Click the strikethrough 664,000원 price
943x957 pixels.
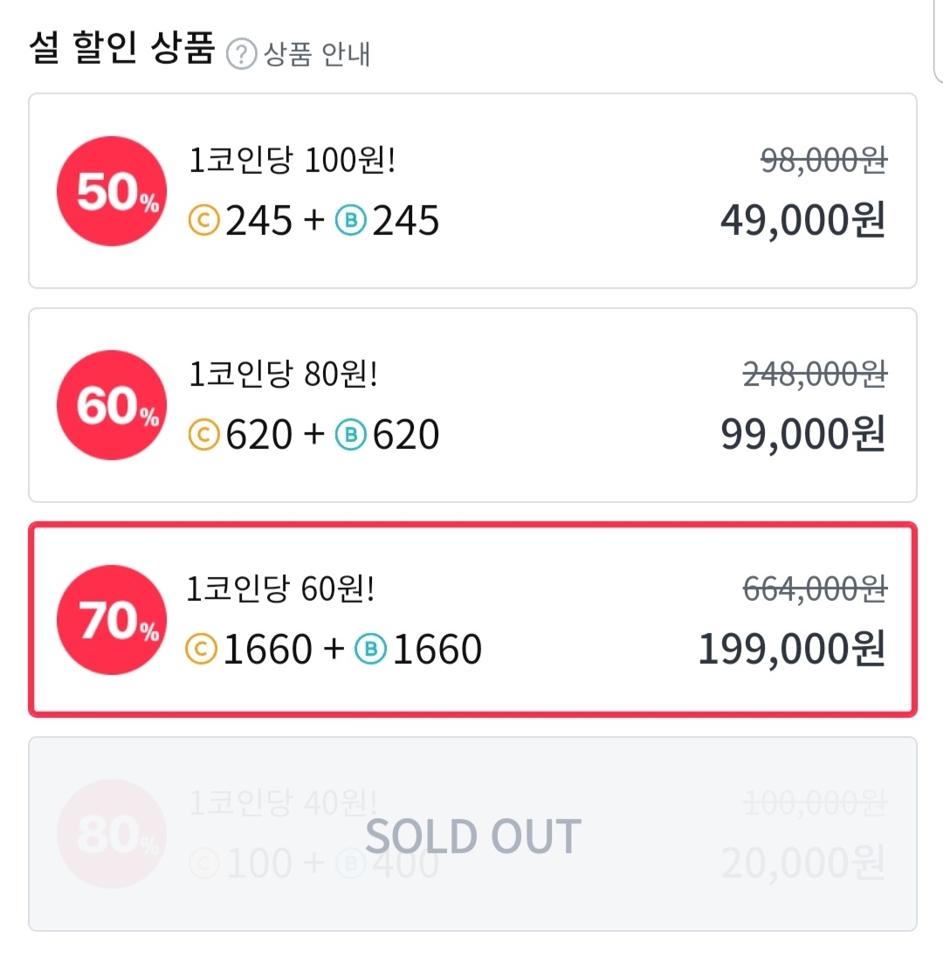(815, 589)
